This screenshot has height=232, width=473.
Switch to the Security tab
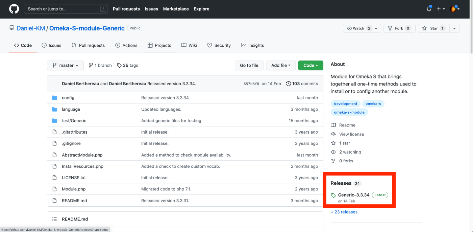[x=219, y=45]
